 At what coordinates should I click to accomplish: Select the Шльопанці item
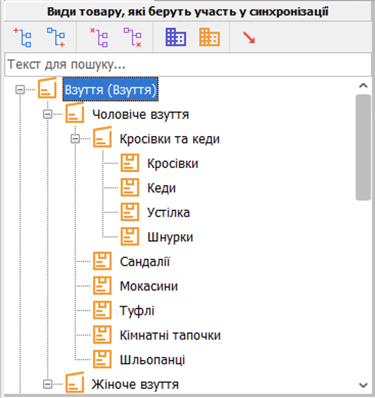point(152,360)
